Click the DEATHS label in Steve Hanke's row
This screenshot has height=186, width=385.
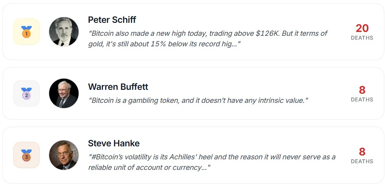[x=362, y=161]
